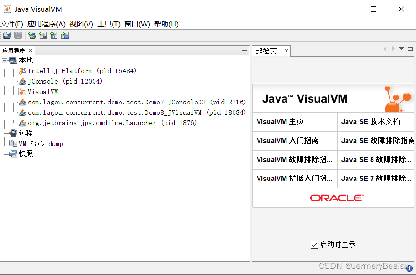Close the 起始页 tab
The image size is (416, 275).
[286, 51]
